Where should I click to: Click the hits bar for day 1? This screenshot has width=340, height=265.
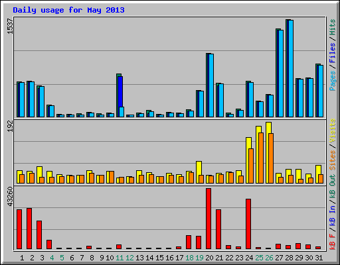click(18, 99)
